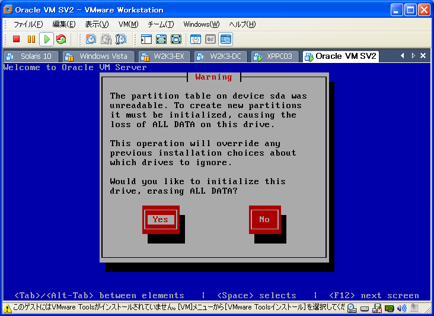Open the VM(M) menu

129,24
